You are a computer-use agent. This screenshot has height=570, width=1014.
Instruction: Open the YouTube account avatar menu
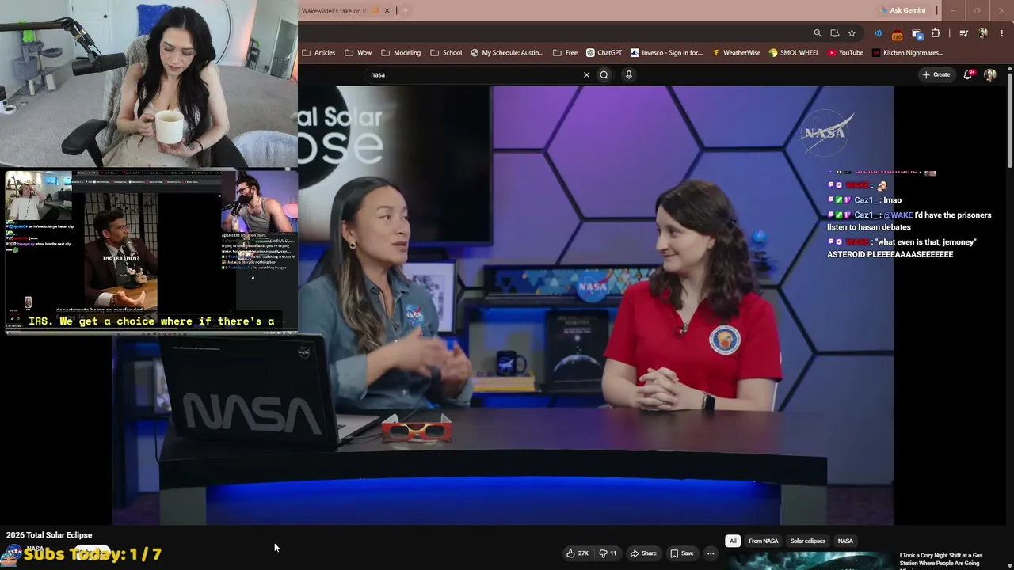coord(990,74)
